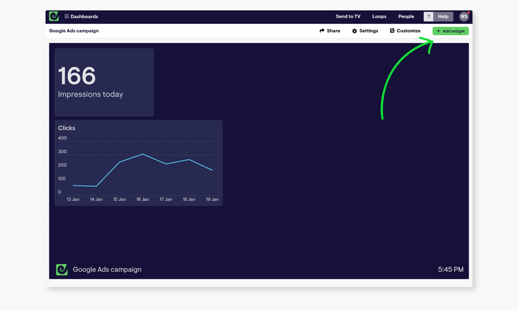Open the People section
518x311 pixels.
coord(406,16)
